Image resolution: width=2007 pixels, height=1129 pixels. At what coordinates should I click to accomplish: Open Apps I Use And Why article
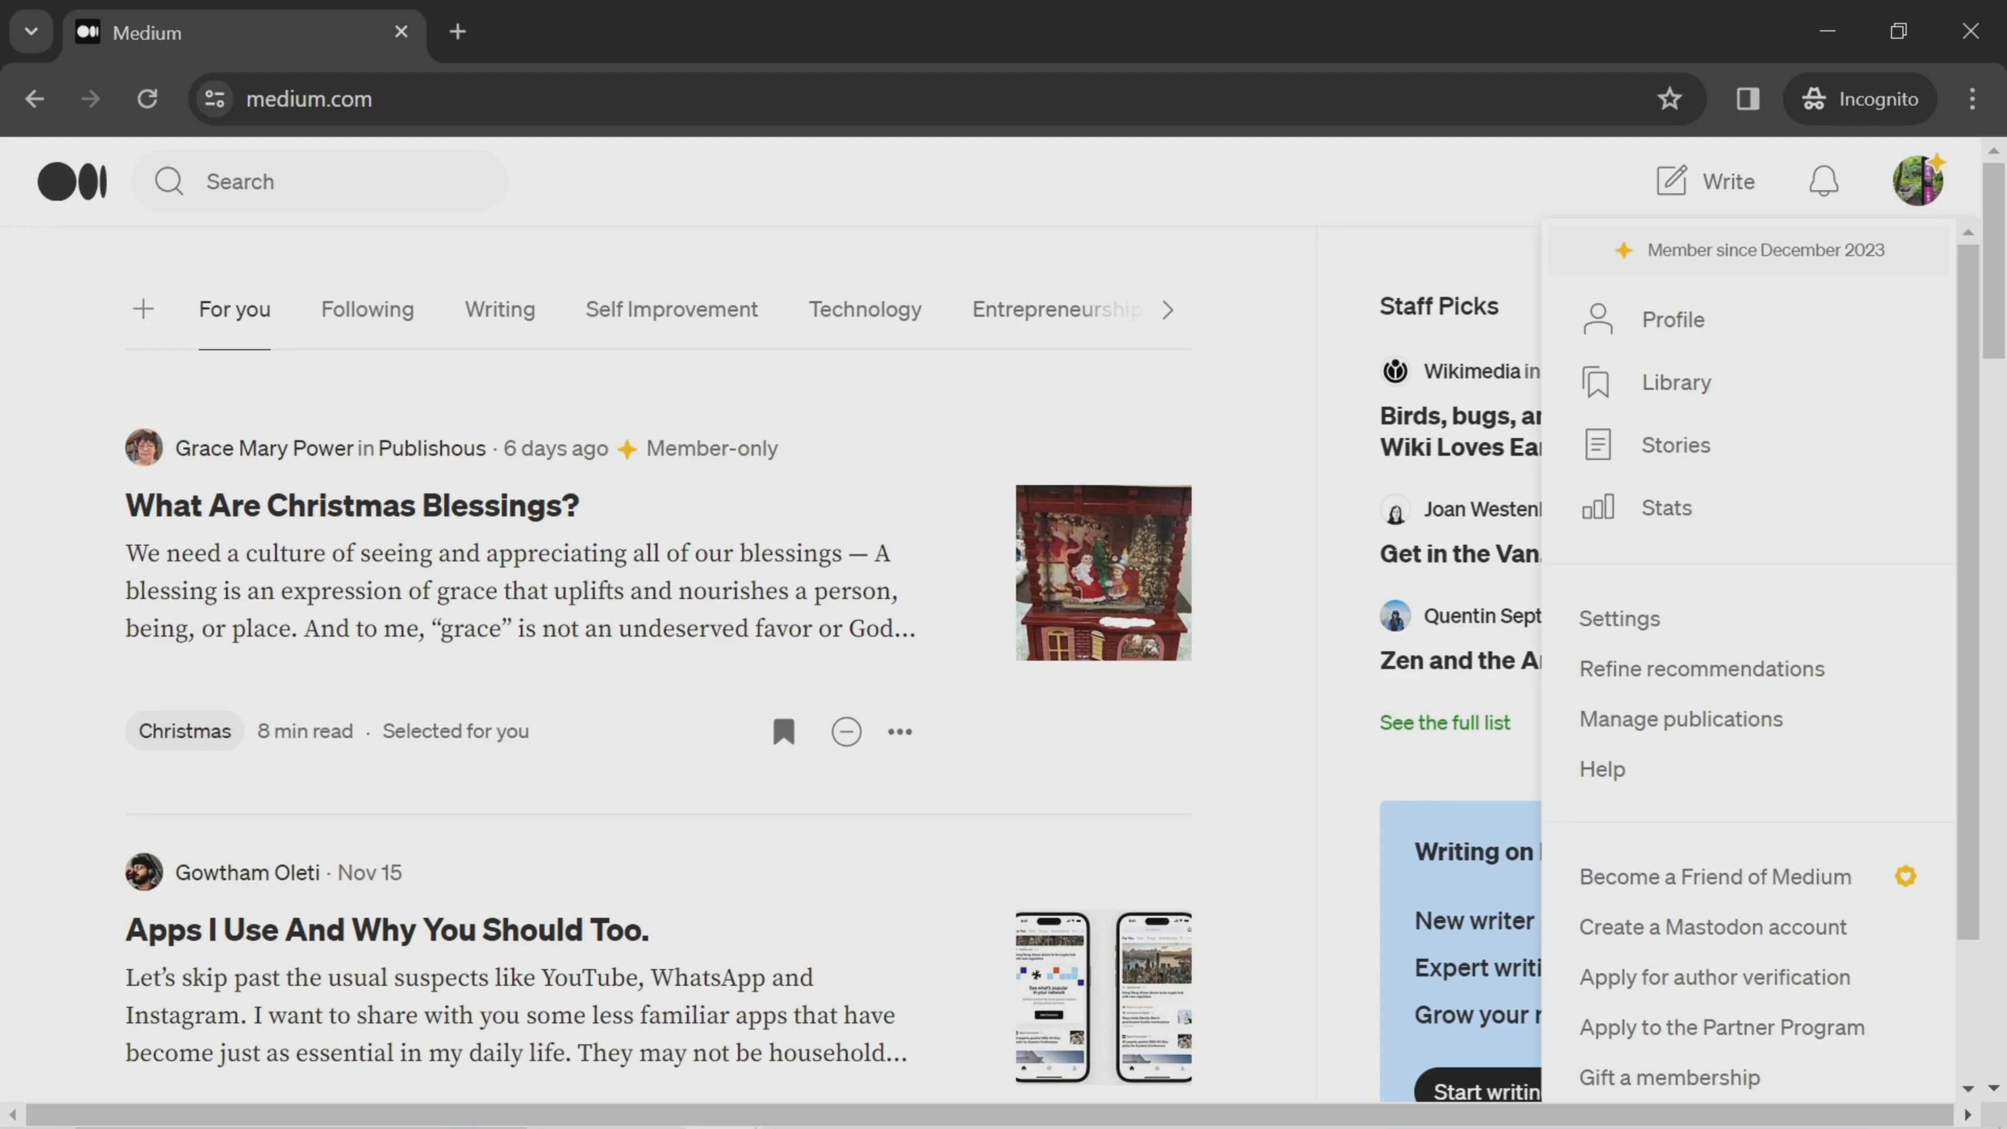[x=387, y=929]
